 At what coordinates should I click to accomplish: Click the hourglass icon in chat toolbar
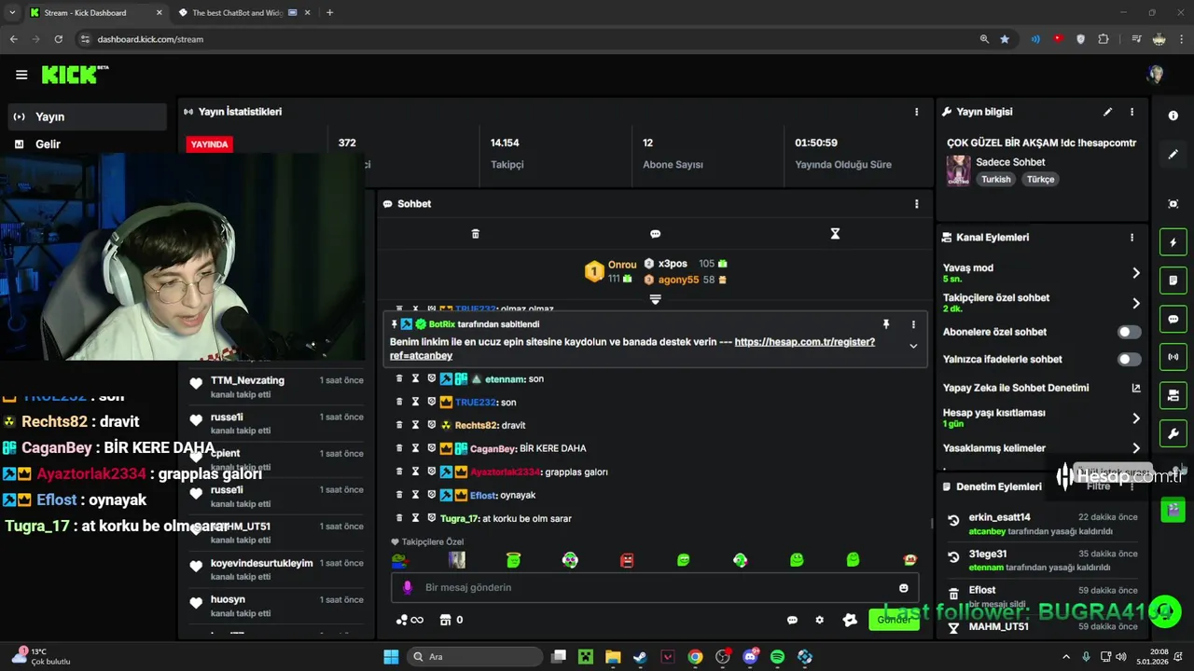(x=835, y=234)
